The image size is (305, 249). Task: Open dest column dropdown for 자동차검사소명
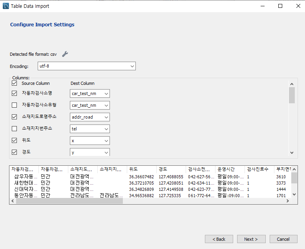[89, 93]
